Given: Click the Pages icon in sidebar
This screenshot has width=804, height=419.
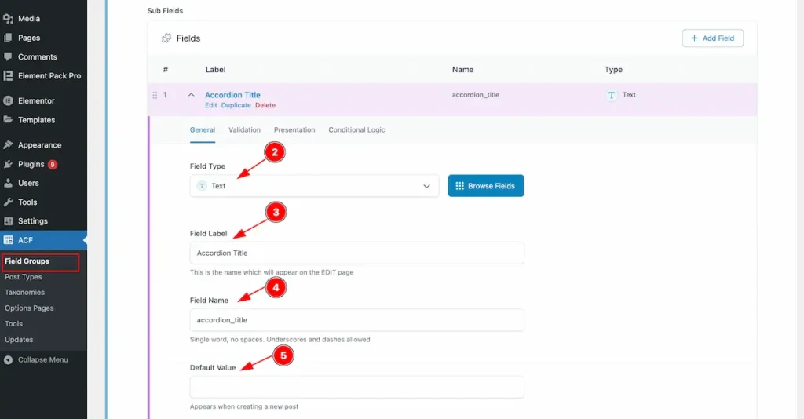Looking at the screenshot, I should (x=8, y=38).
